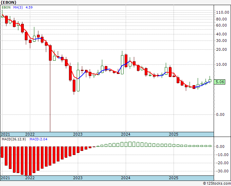
Task: Click 80.00 on the price axis
Action: tap(221, 19)
